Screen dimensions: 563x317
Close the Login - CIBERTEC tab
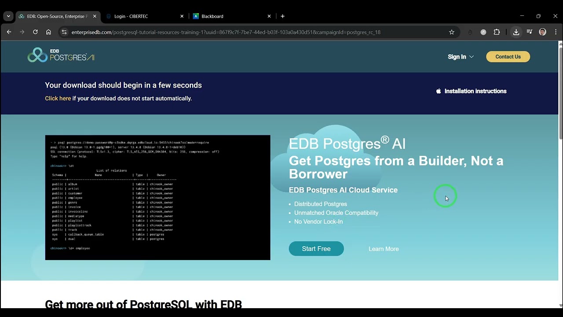[x=182, y=16]
